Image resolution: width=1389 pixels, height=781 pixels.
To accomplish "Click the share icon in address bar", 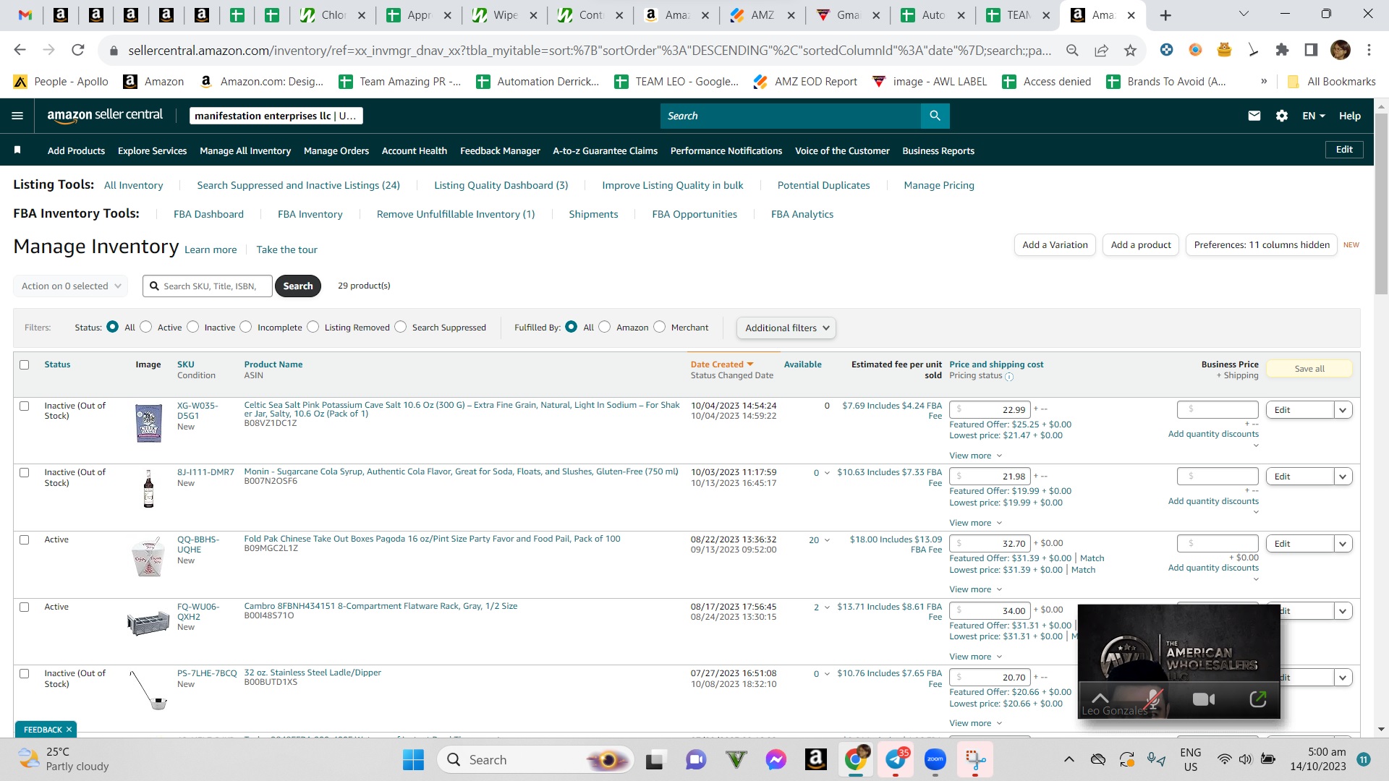I will (x=1101, y=50).
